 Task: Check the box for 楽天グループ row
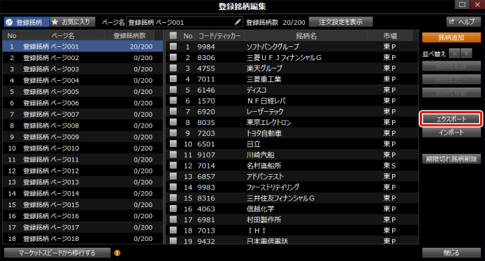[x=173, y=68]
